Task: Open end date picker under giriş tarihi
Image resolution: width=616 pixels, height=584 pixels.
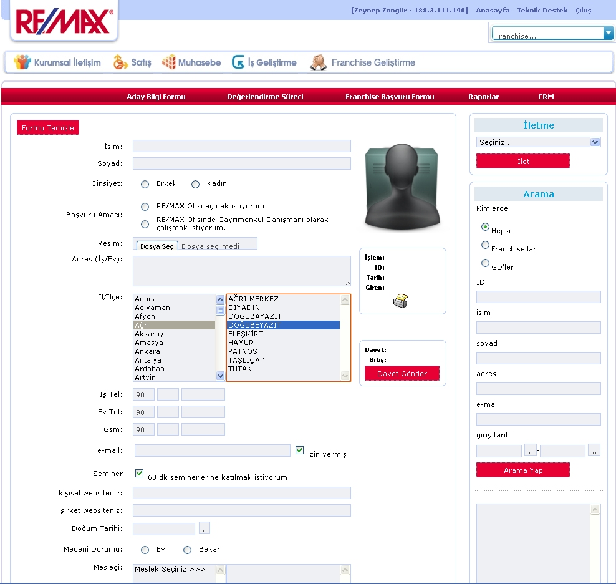Action: click(x=594, y=450)
